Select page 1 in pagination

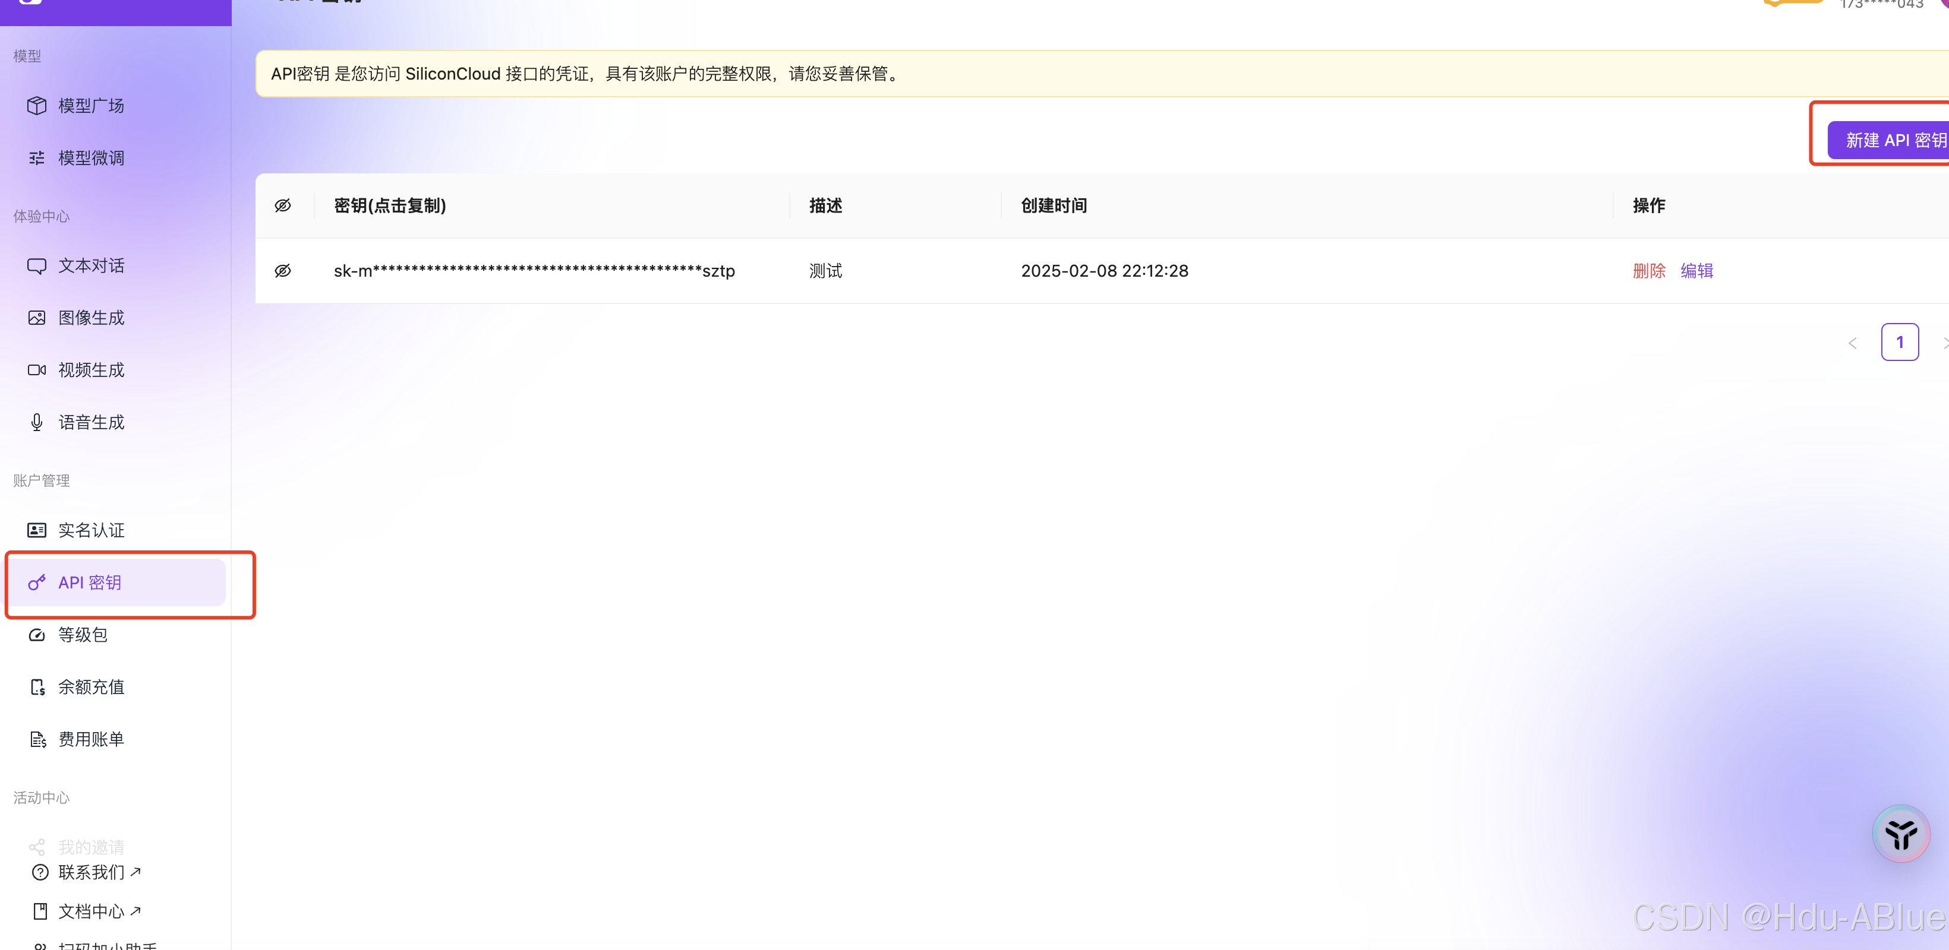pyautogui.click(x=1899, y=343)
